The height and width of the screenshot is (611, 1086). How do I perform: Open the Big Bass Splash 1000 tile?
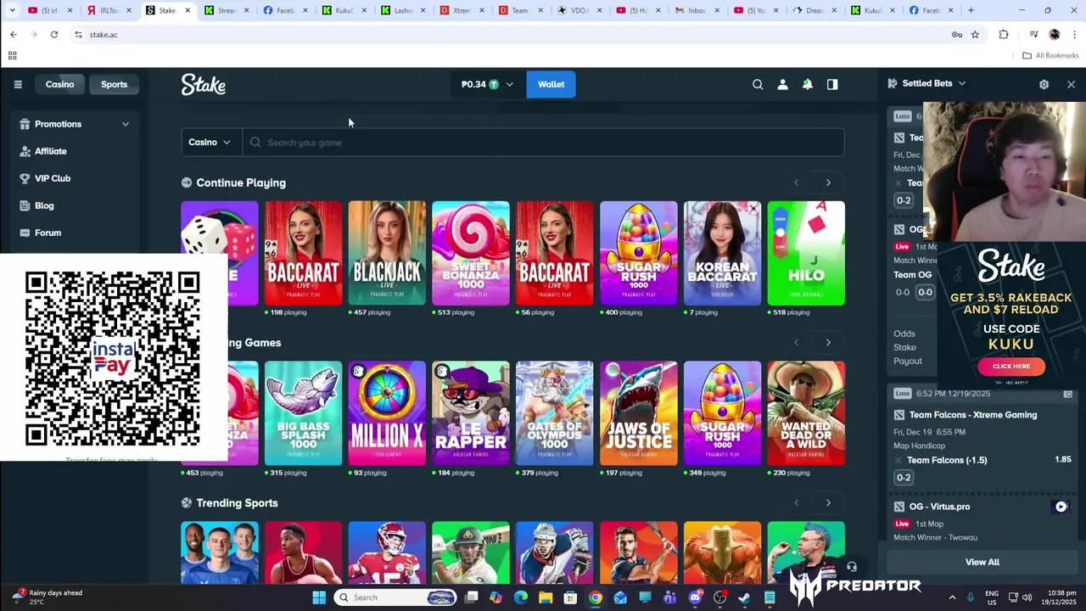click(x=303, y=413)
